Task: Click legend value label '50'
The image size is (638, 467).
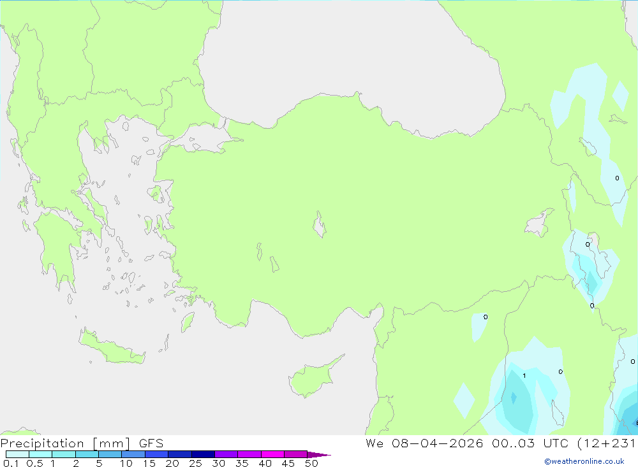Action: pyautogui.click(x=311, y=463)
